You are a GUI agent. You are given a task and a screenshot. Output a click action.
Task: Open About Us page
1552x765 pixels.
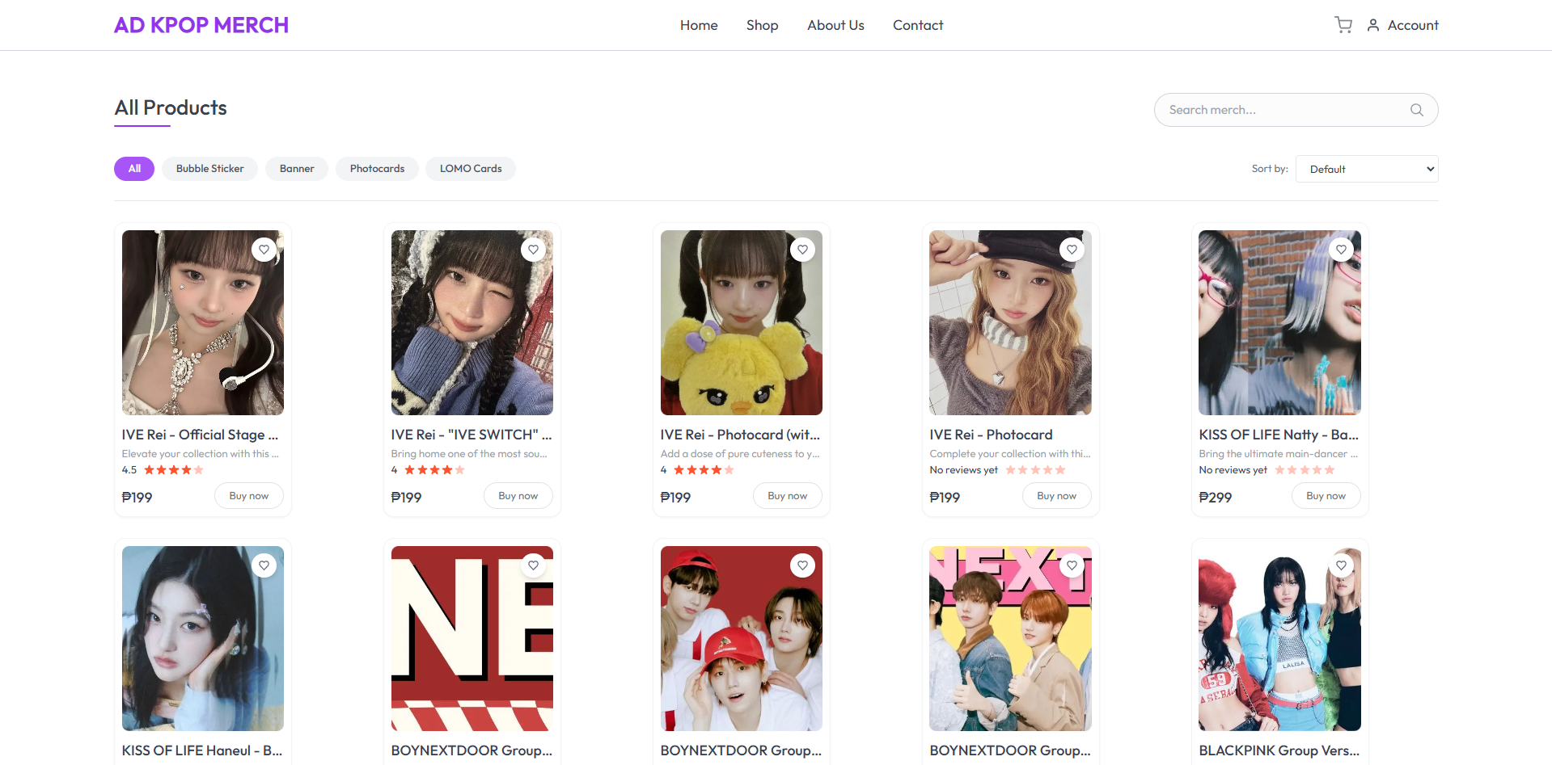click(x=835, y=25)
